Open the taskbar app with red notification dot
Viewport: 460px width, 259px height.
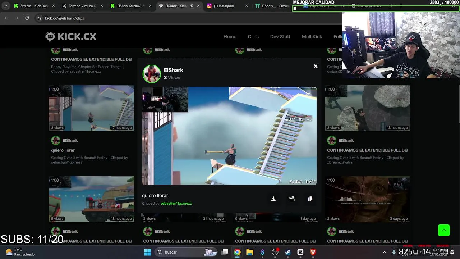[x=275, y=252]
